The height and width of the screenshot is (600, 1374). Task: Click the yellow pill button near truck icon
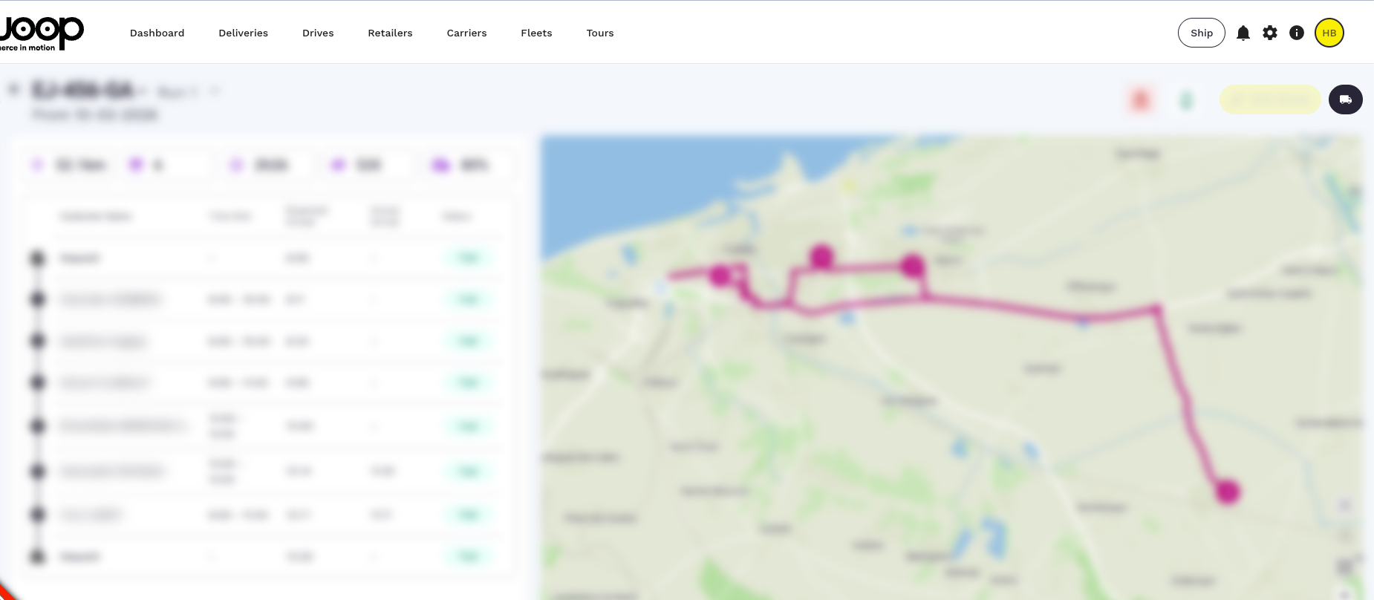(x=1269, y=100)
